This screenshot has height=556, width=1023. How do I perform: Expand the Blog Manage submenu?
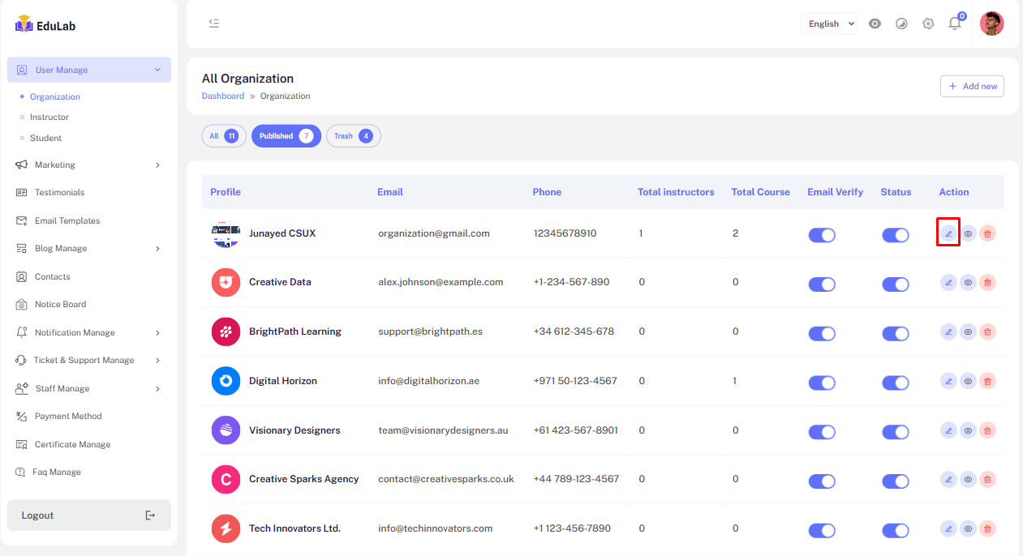click(x=88, y=249)
